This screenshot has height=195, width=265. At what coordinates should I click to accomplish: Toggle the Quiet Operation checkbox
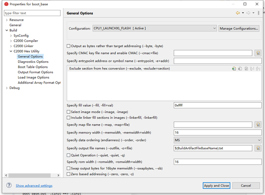click(x=69, y=155)
